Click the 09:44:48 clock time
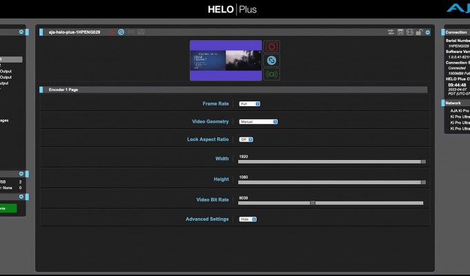Screen dimensions: 470x276 (457, 85)
